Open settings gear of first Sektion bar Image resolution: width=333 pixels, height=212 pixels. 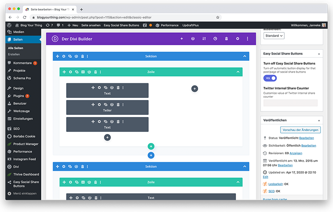[x=64, y=56]
